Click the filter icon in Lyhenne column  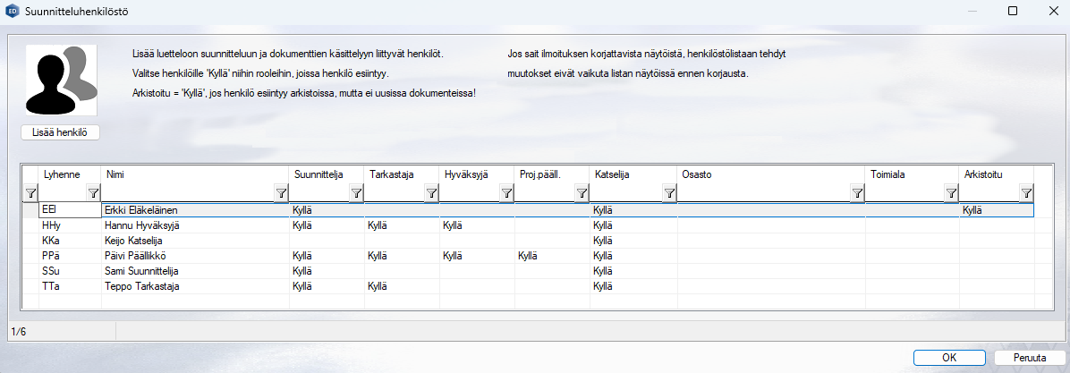click(x=92, y=192)
